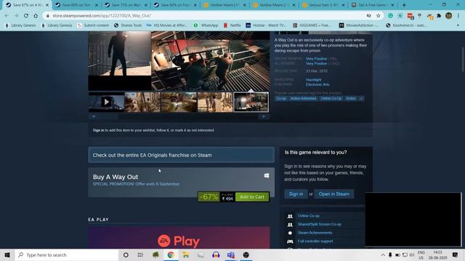Click the thumbnail strip left arrow
The height and width of the screenshot is (261, 465).
94,117
